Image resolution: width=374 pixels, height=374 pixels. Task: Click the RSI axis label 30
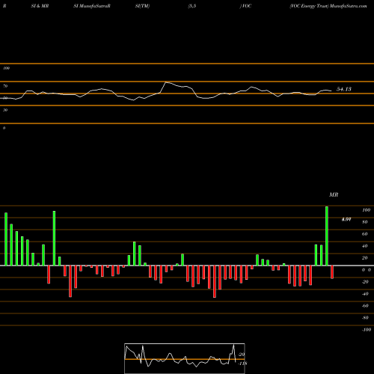tap(5, 110)
